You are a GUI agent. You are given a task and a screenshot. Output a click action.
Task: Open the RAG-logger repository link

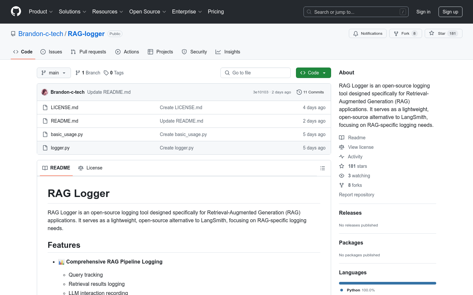tap(86, 34)
